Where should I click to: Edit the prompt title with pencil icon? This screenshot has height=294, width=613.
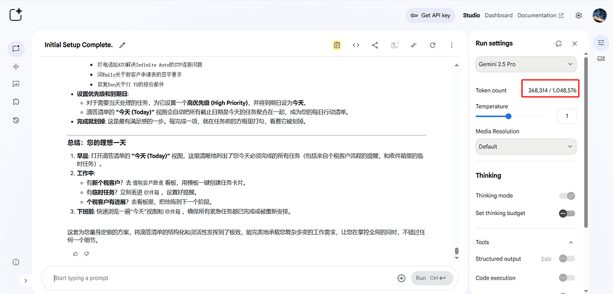pyautogui.click(x=122, y=46)
